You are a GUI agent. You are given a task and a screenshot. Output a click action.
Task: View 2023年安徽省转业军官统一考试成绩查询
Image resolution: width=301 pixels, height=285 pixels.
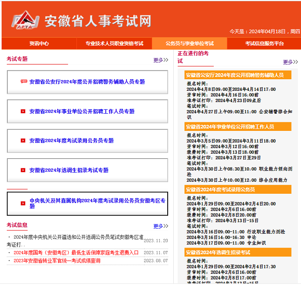tap(57, 260)
